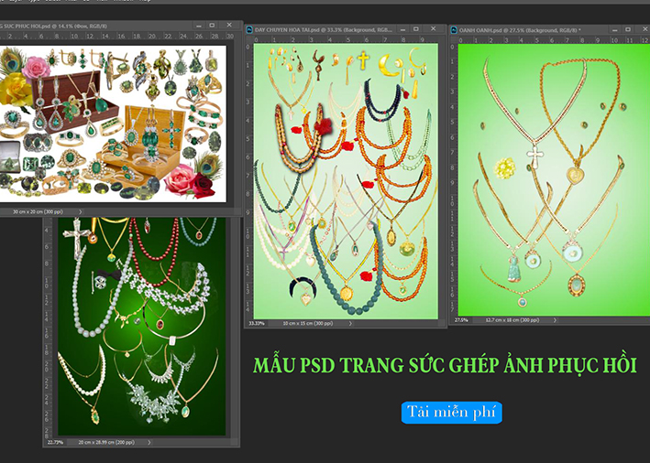
Task: Close the DAY CHUYEN HOA TAI.psd window
Action: click(x=434, y=29)
